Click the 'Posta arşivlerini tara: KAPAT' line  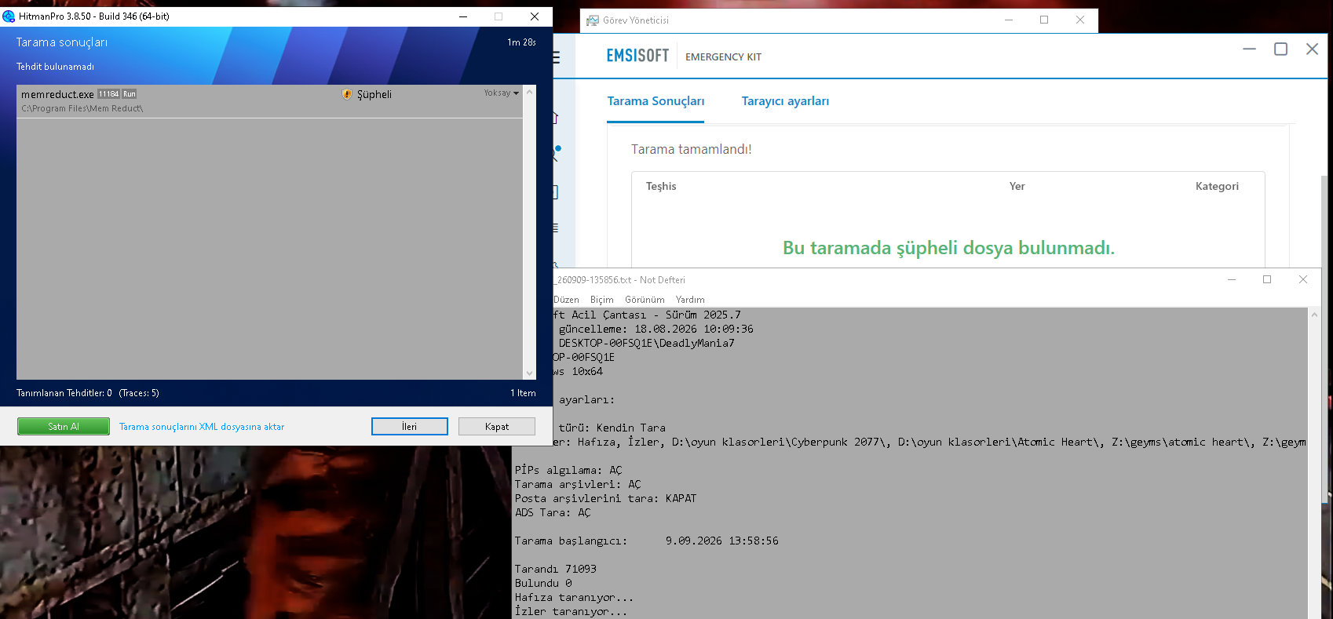point(606,498)
